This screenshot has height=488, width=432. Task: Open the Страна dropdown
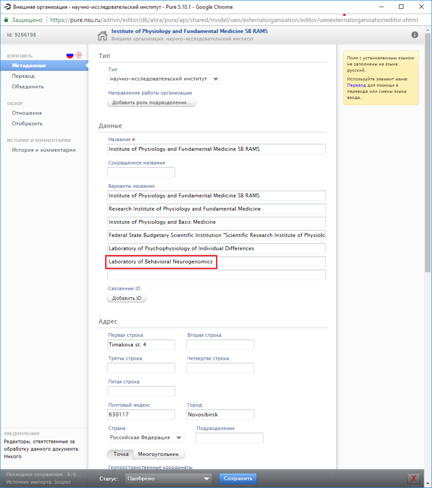(146, 438)
